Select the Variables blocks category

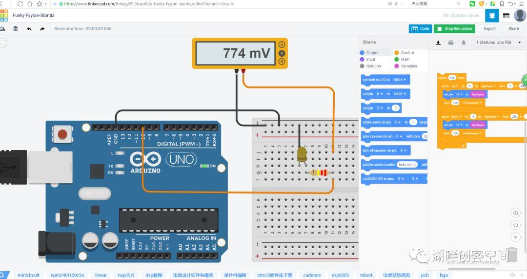405,66
